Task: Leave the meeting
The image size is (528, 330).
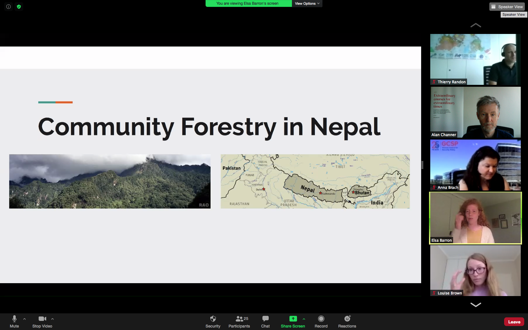Action: (514, 322)
